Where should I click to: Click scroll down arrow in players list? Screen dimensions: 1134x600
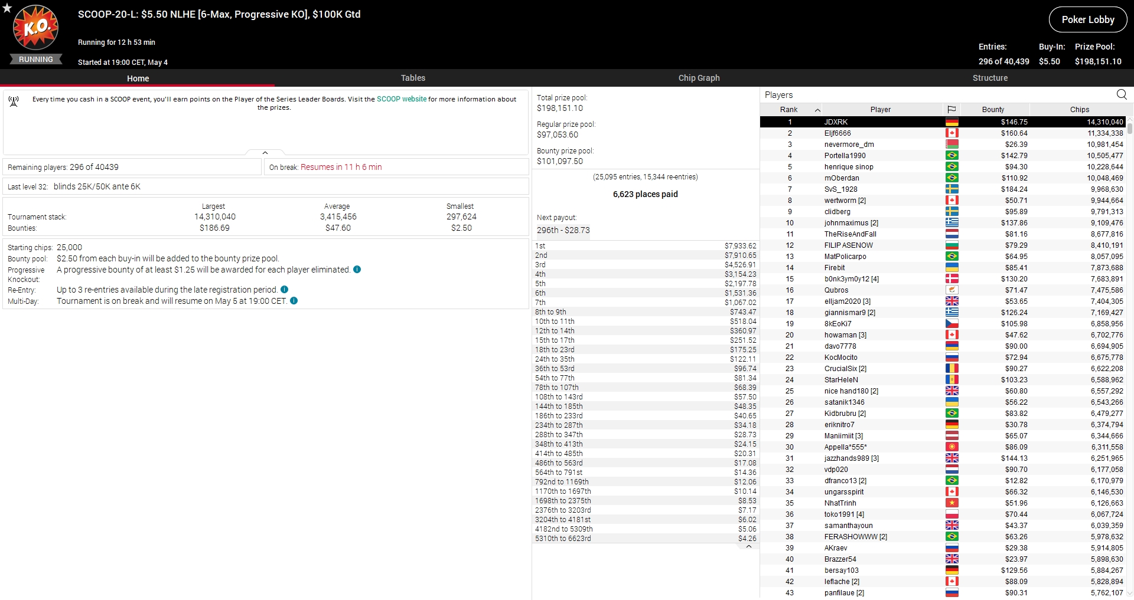[1129, 594]
